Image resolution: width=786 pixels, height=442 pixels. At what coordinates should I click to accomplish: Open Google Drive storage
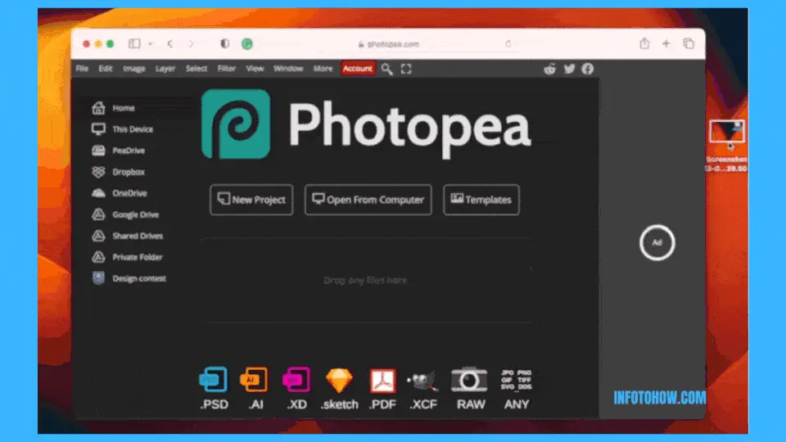point(125,214)
